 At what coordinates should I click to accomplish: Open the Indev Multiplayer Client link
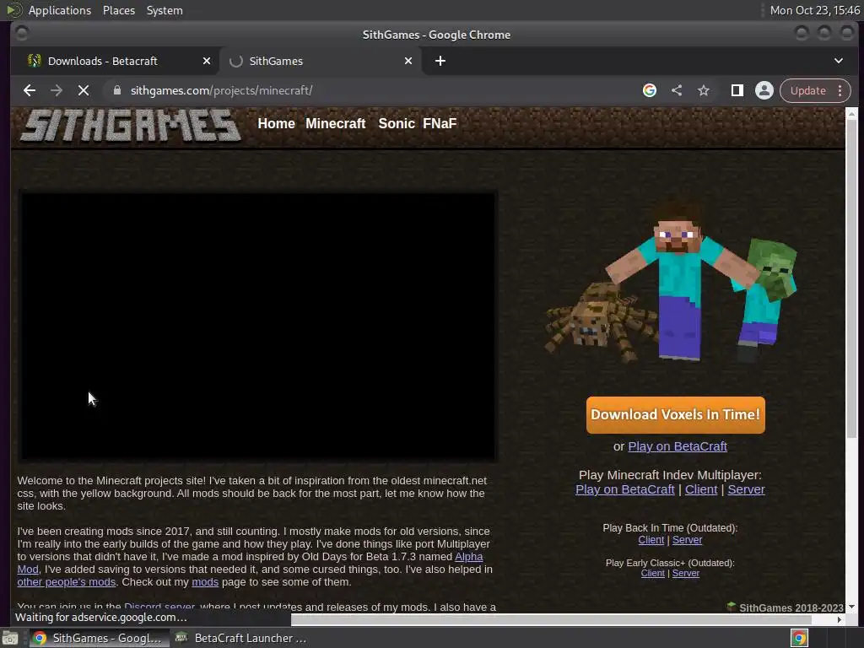point(701,489)
